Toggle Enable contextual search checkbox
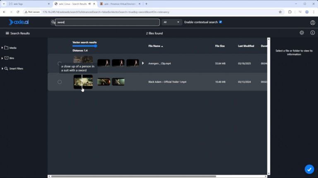 [220, 22]
